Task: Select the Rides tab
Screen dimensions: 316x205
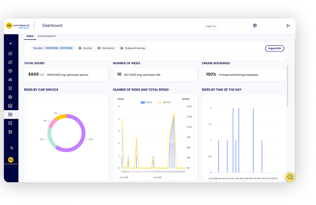Action: 30,36
